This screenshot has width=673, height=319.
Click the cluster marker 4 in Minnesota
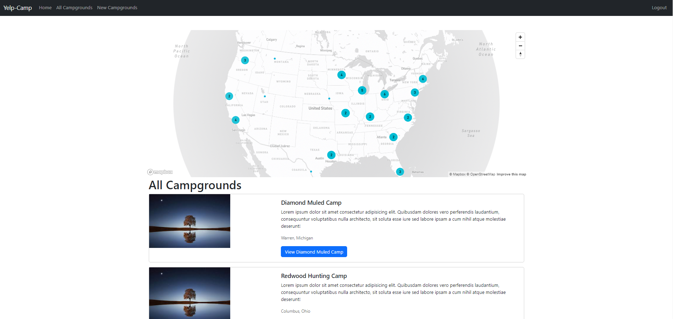pyautogui.click(x=341, y=75)
